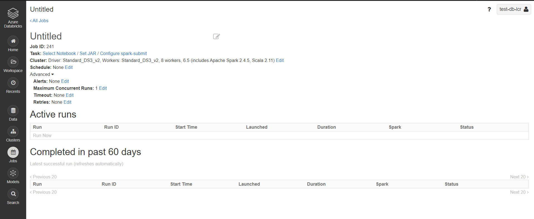
Task: Open the help question mark icon
Action: coord(489,9)
